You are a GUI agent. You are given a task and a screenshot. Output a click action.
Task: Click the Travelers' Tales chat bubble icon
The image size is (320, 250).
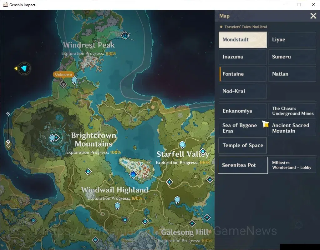[221, 27]
